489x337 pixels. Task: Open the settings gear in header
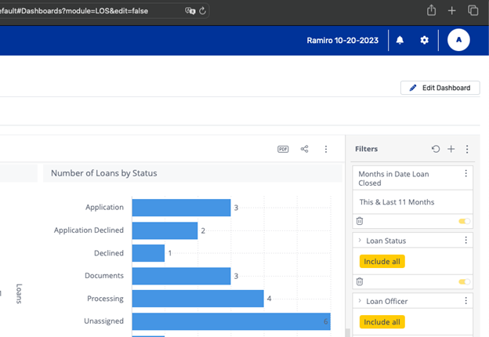click(425, 40)
